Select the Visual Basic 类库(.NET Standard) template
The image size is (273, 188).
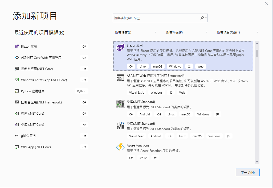[183, 129]
